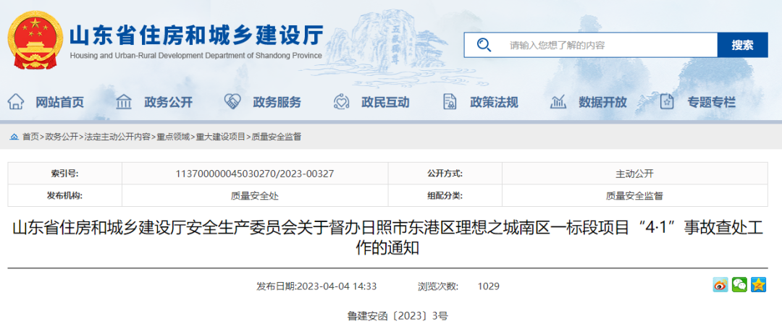Click the article headline about 4·1 事故
This screenshot has width=782, height=332.
coord(387,237)
